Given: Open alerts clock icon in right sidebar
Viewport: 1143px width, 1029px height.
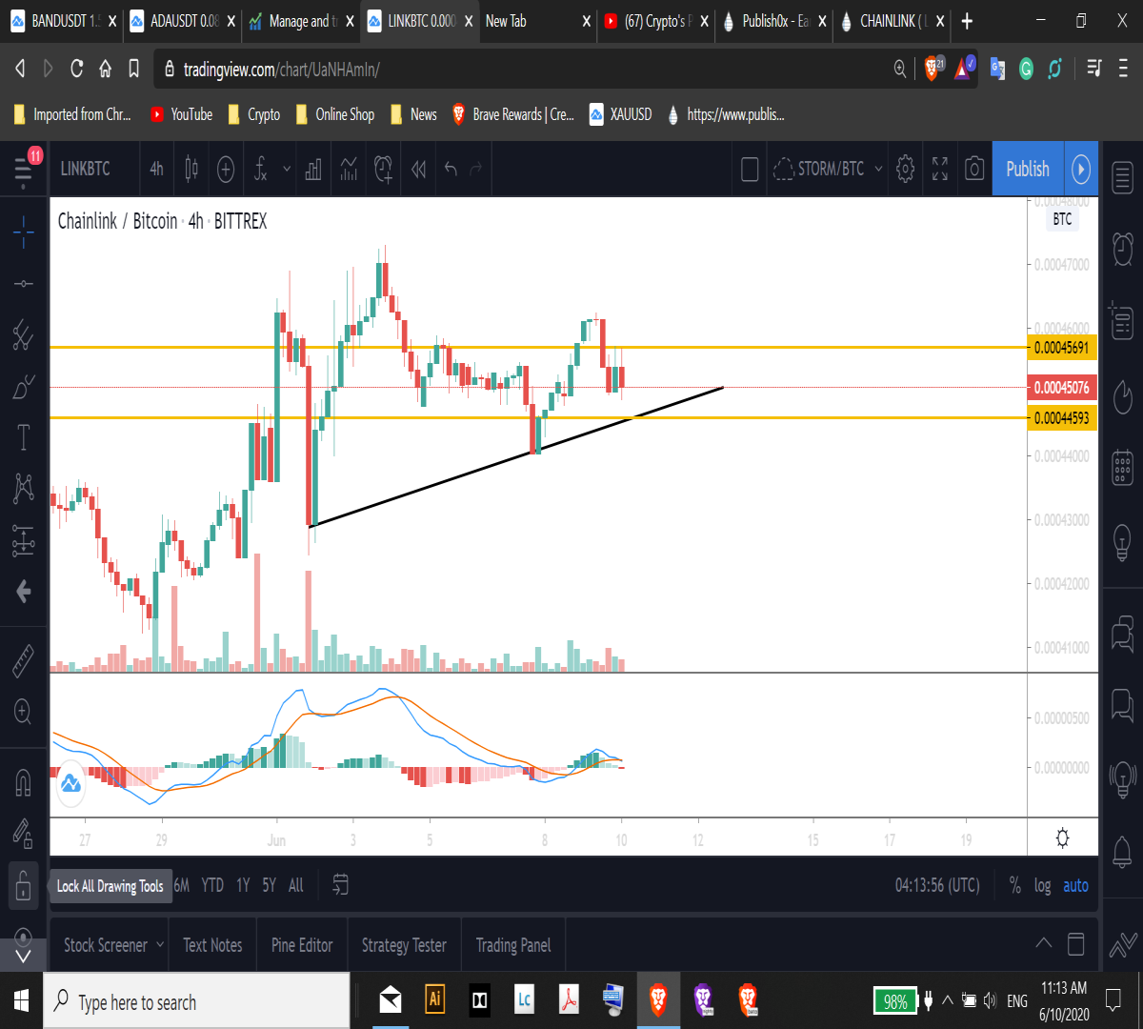Looking at the screenshot, I should tap(1122, 248).
